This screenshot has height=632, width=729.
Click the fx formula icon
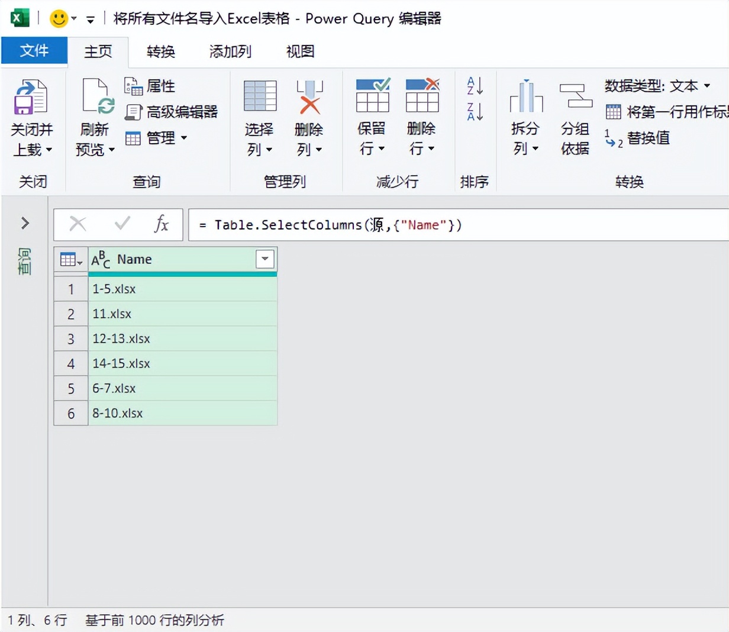[x=161, y=224]
